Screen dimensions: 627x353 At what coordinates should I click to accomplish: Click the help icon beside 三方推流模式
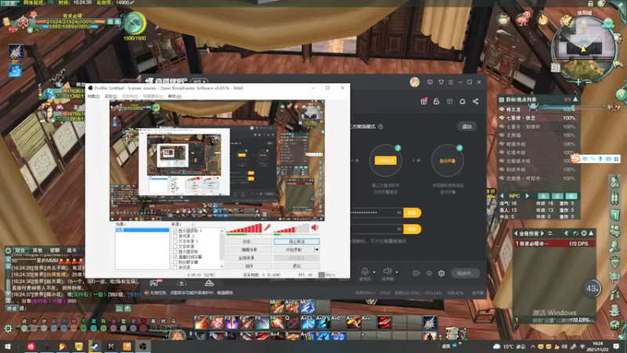pos(380,126)
